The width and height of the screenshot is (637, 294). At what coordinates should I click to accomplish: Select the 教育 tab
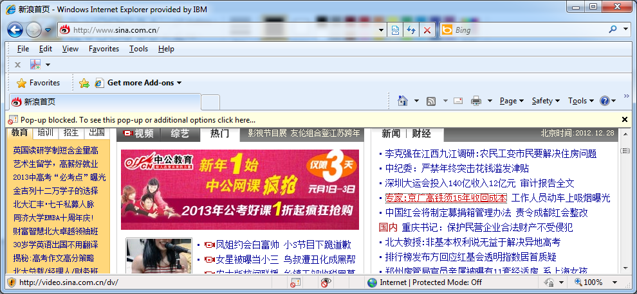pos(19,132)
